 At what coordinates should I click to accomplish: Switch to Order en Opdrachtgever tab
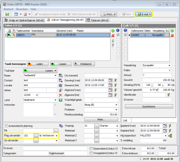[x=24, y=20]
